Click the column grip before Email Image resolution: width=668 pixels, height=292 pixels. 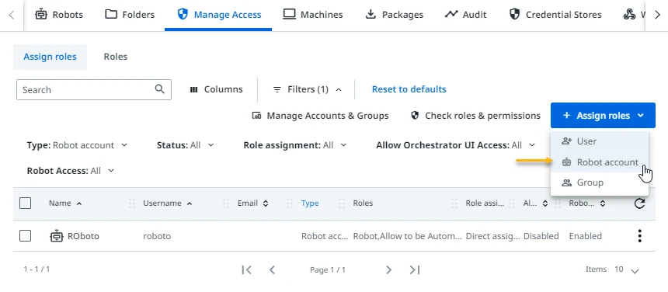[226, 203]
